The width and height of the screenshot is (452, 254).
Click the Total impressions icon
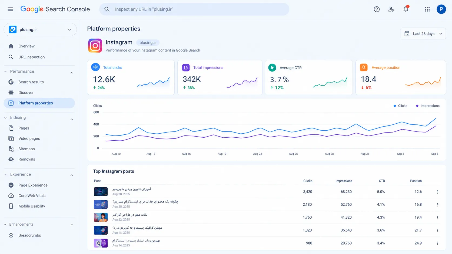pos(186,67)
